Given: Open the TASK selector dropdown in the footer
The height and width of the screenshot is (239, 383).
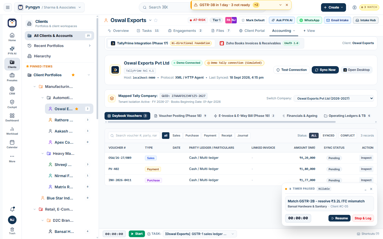Looking at the screenshot, I should (200, 234).
